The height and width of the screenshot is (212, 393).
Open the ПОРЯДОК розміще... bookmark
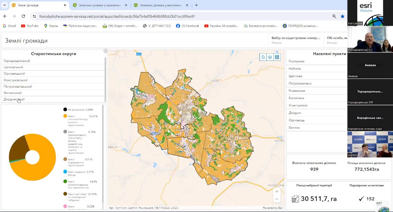[300, 26]
